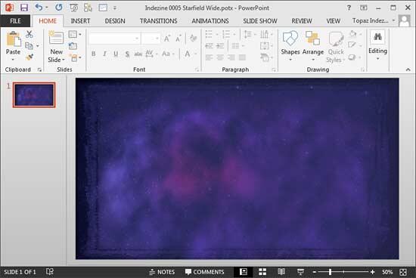Click zoom out minus button

[x=315, y=272]
